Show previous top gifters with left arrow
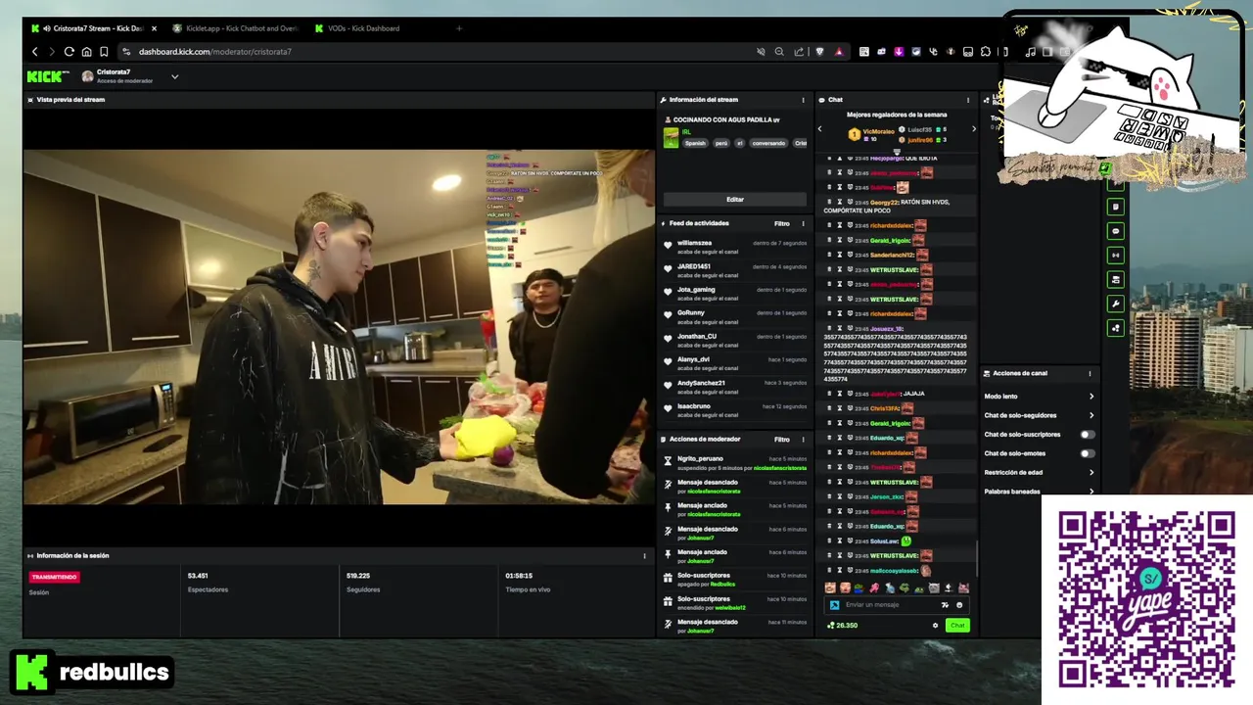The image size is (1253, 705). tap(820, 129)
